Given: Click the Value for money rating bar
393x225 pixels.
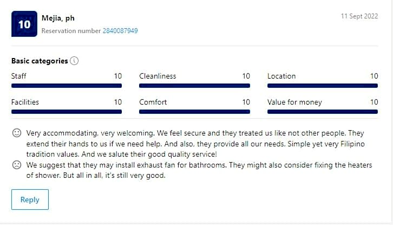Looking at the screenshot, I should tap(323, 112).
